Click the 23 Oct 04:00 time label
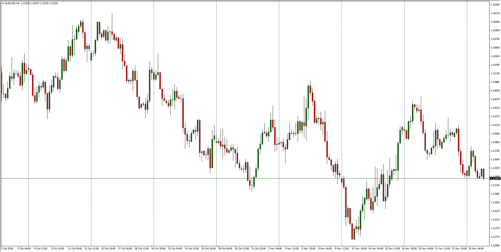 (x=175, y=249)
